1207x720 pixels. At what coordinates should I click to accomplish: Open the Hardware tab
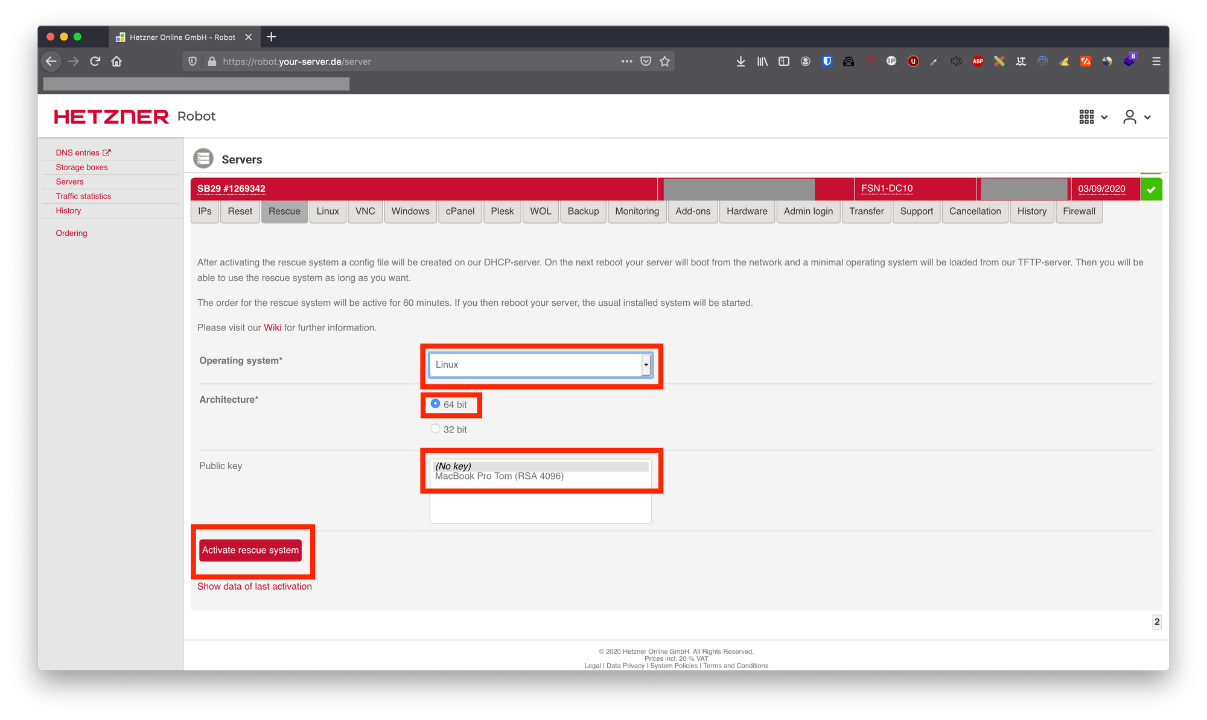point(747,212)
